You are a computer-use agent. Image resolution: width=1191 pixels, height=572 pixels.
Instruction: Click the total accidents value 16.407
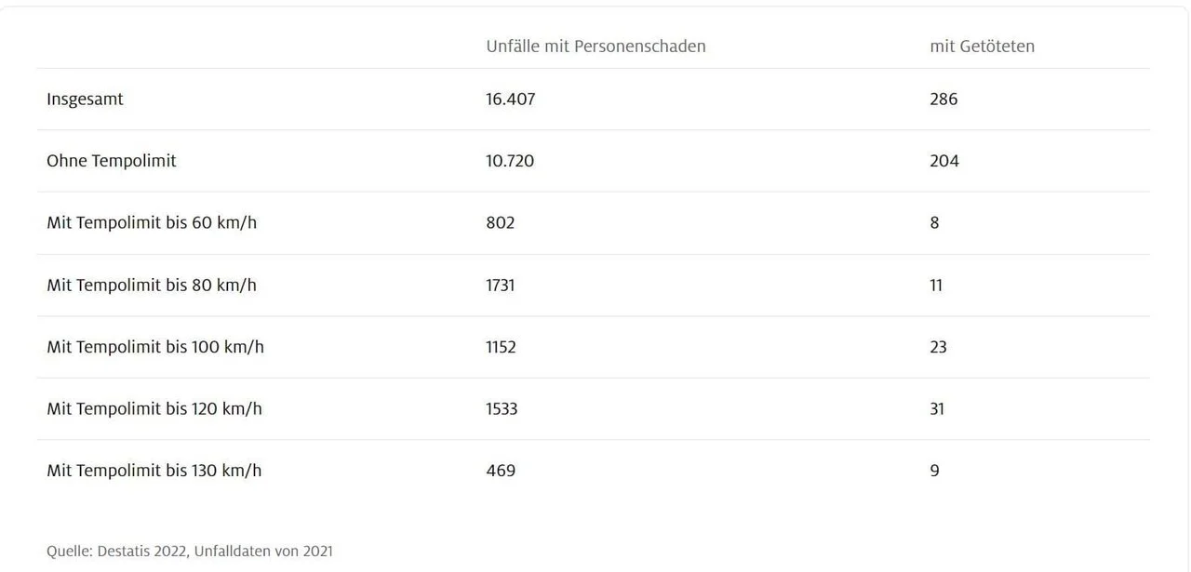[510, 100]
